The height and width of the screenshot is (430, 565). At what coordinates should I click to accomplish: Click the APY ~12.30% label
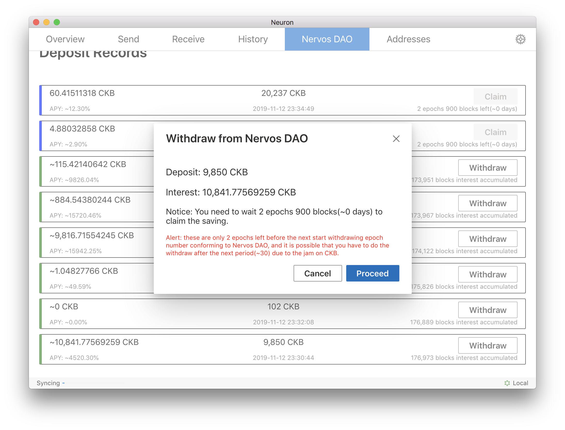tap(70, 109)
